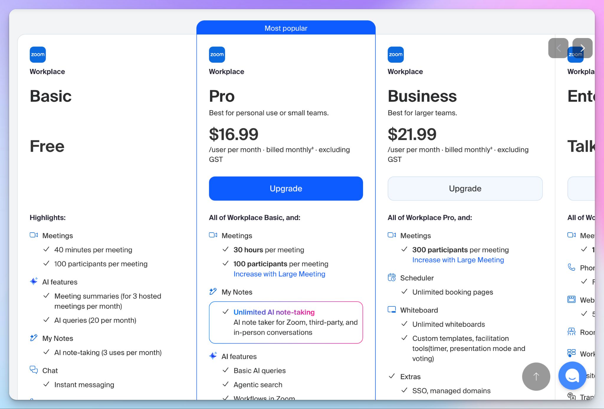Click Pro plan '/user per month' billing text
Screen dimensions: 604x409
pos(279,154)
